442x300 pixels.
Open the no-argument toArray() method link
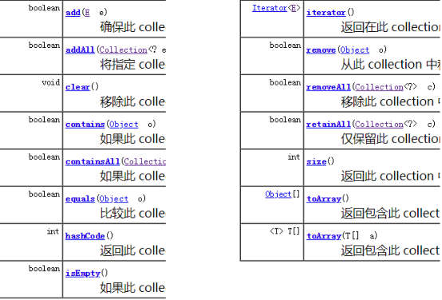[324, 199]
